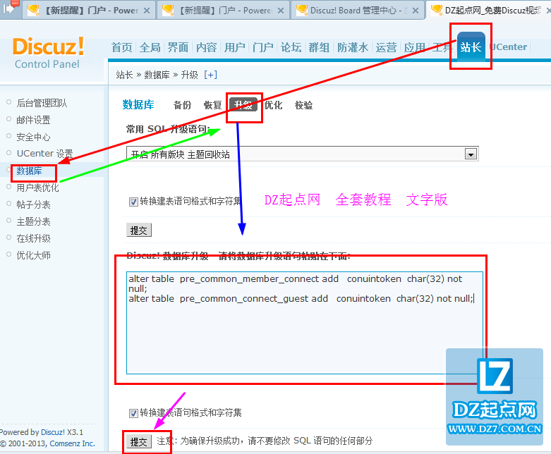The image size is (551, 454).
Task: Open 主题分表 in sidebar
Action: coord(33,221)
